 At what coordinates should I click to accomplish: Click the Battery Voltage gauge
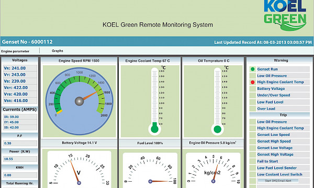pos(80,169)
